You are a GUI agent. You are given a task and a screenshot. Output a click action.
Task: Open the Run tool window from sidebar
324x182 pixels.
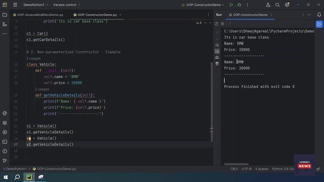pos(5,132)
